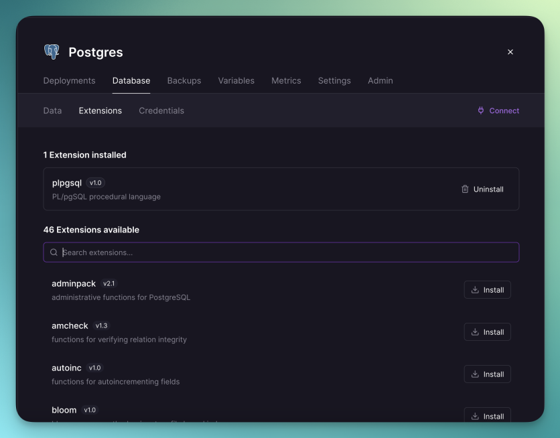This screenshot has width=560, height=438.
Task: Click the autoinc extension name
Action: [66, 368]
